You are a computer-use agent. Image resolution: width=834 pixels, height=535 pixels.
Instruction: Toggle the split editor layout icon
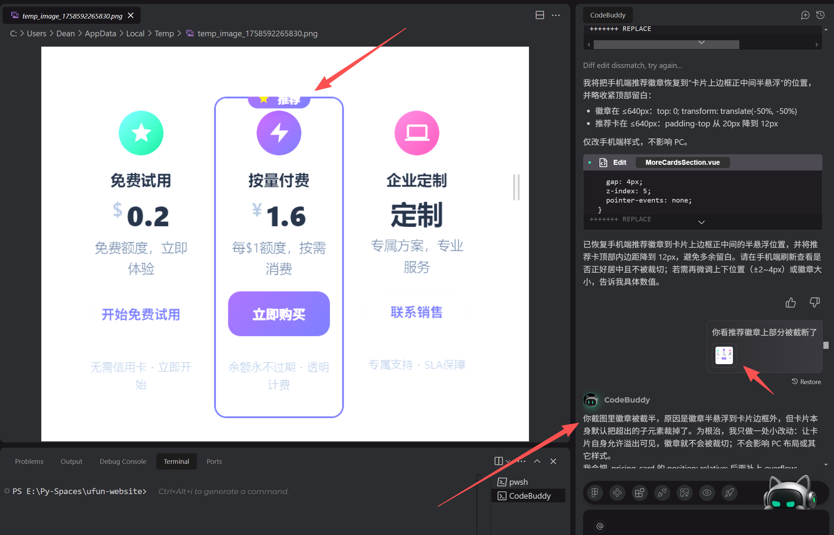(540, 15)
